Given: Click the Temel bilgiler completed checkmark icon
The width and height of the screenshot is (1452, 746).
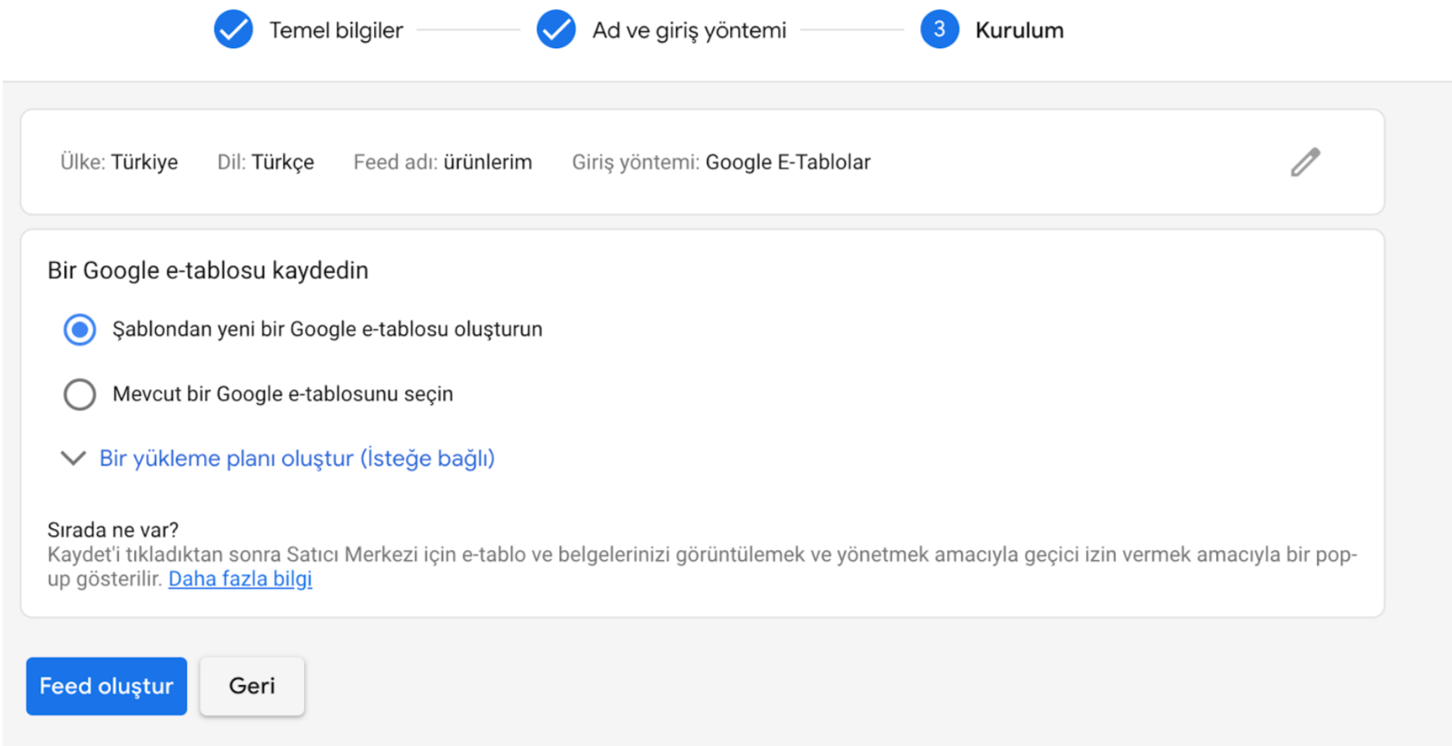Looking at the screenshot, I should tap(233, 29).
